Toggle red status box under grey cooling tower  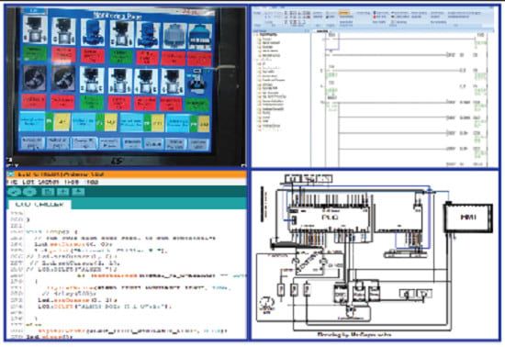[174, 58]
